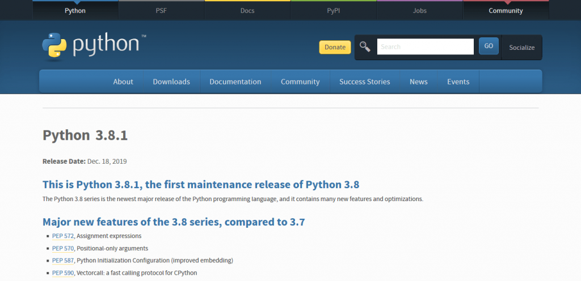Screen dimensions: 581x281
Task: Click heading 'Major new features of the 3.8 series'
Action: 174,222
